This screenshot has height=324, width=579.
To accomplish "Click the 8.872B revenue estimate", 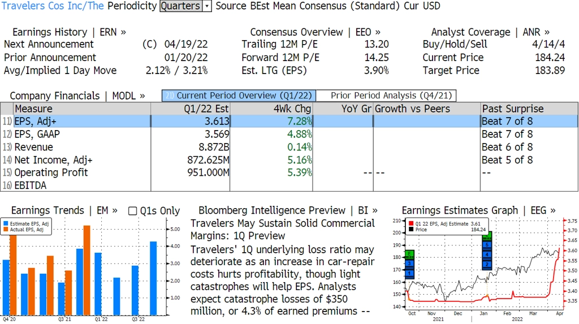I will (x=214, y=147).
